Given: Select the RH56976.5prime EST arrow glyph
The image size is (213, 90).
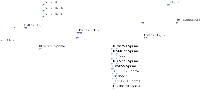Looking at the screenshot, I should 40,49.
